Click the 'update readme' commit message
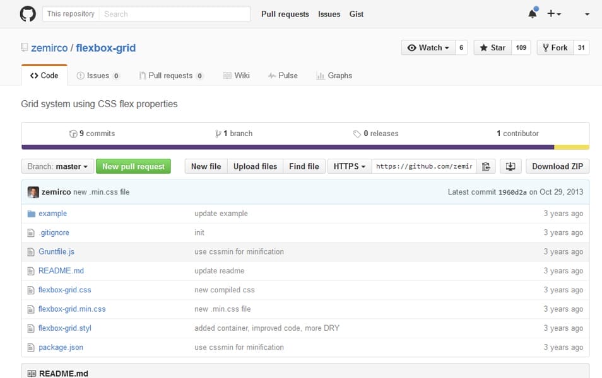The height and width of the screenshot is (378, 602). tap(219, 271)
